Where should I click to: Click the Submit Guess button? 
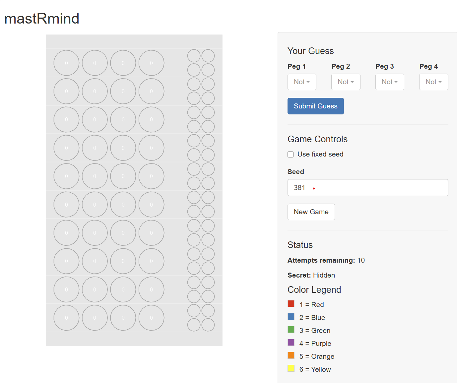(x=315, y=106)
